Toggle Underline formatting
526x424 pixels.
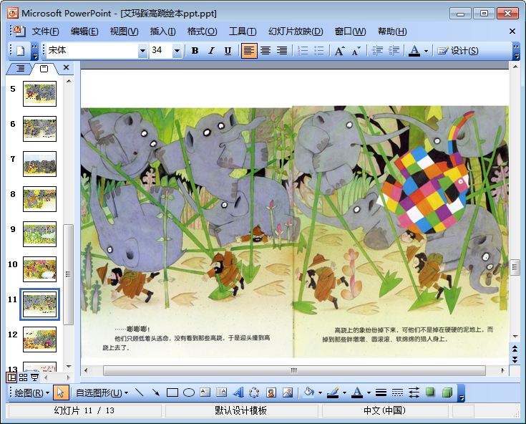click(228, 51)
